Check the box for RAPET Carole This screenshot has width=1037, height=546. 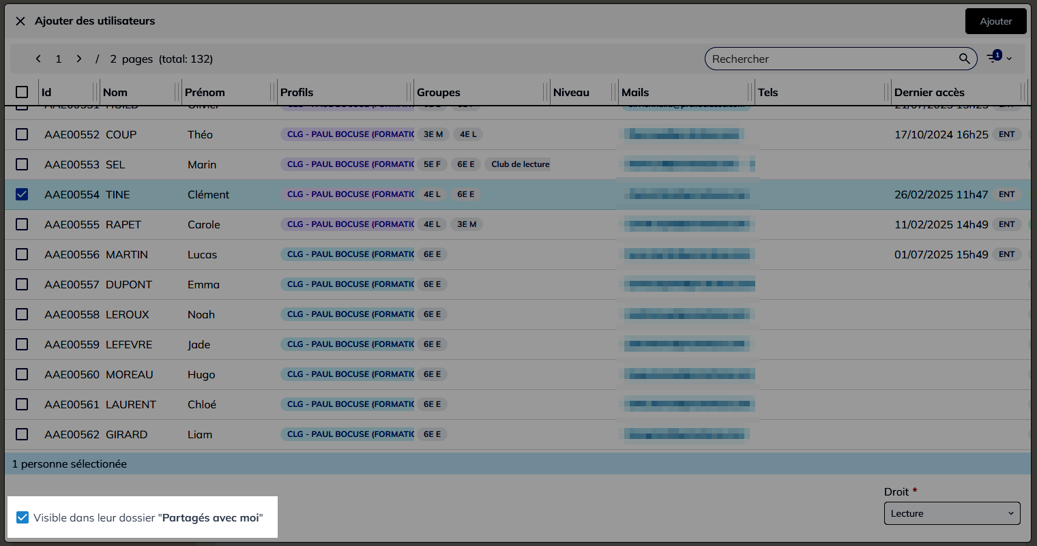point(22,224)
